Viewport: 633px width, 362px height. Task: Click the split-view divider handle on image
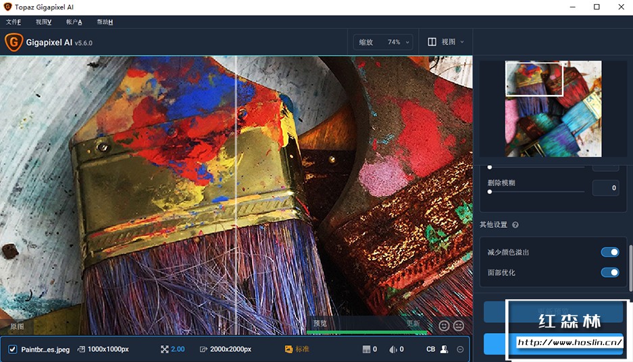tap(236, 195)
